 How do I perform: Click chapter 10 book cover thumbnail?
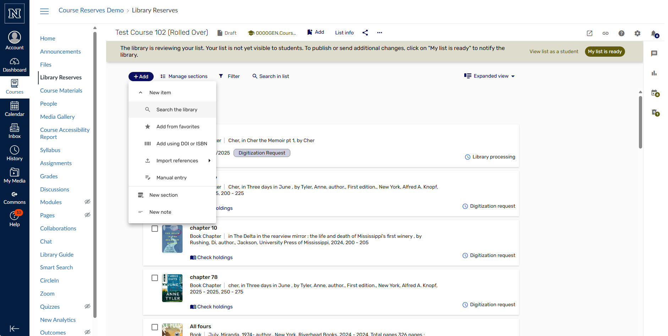click(173, 239)
